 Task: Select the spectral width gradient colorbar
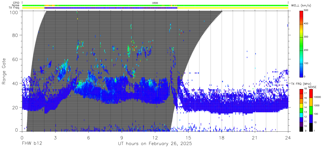tap(302, 44)
